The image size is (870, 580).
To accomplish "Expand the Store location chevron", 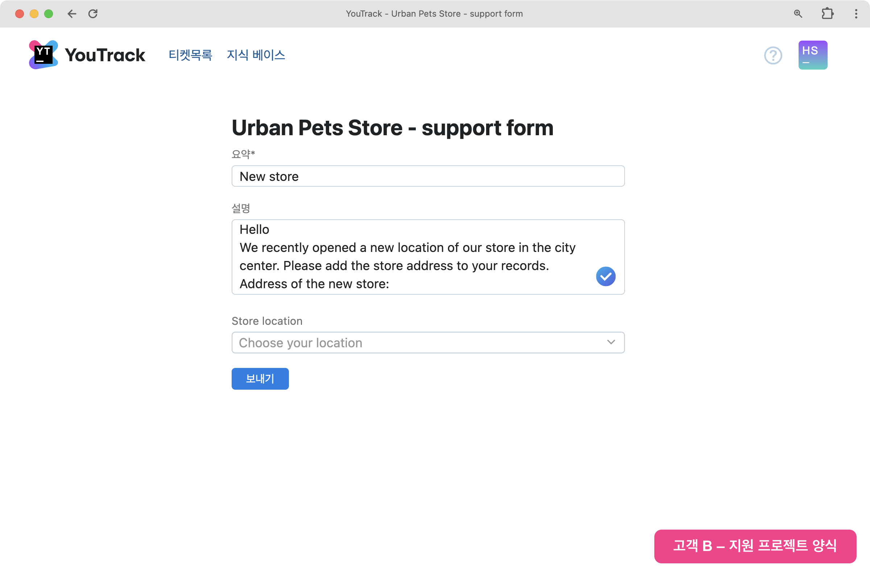I will pyautogui.click(x=611, y=342).
